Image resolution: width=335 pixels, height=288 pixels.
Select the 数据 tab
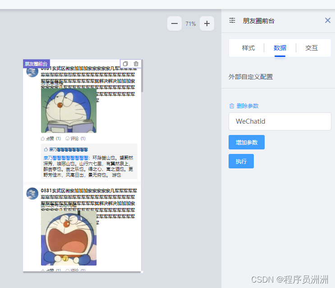tap(280, 48)
